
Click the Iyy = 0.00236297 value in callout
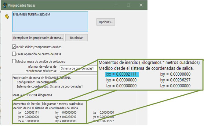[x=177, y=80]
